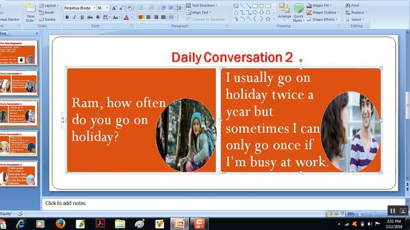Expand the shapes gallery More button

click(x=274, y=19)
